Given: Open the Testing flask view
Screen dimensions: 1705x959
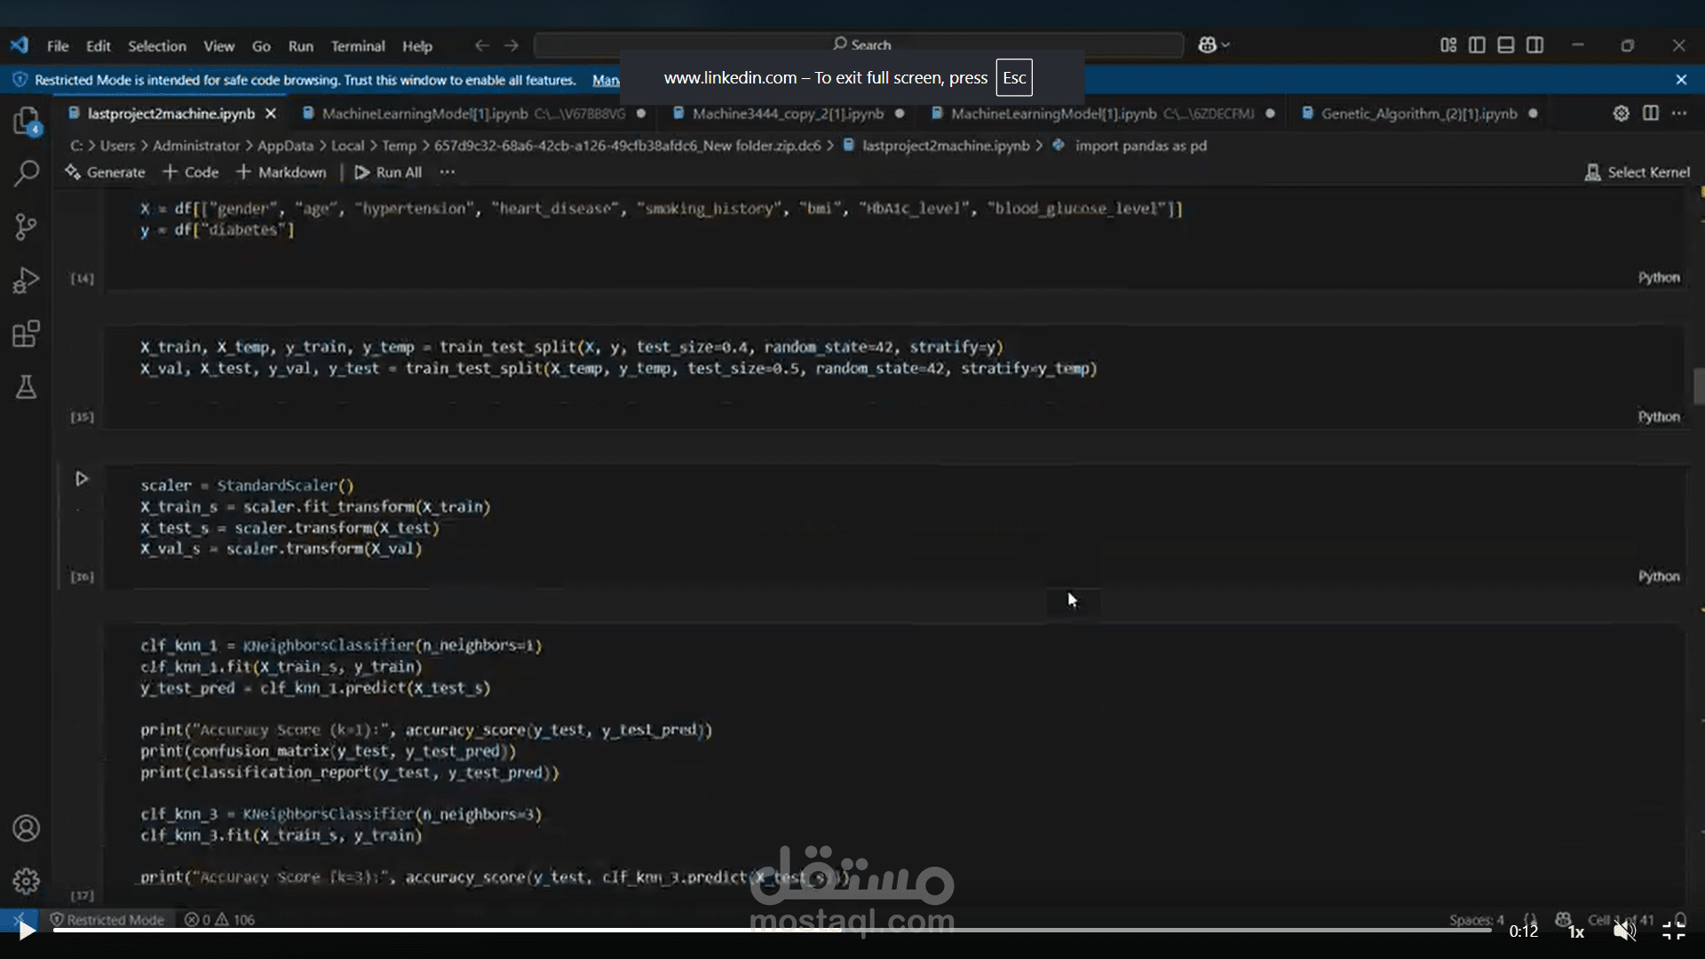Looking at the screenshot, I should coord(27,387).
